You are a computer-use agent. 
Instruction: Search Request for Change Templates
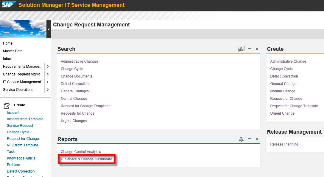(x=85, y=106)
